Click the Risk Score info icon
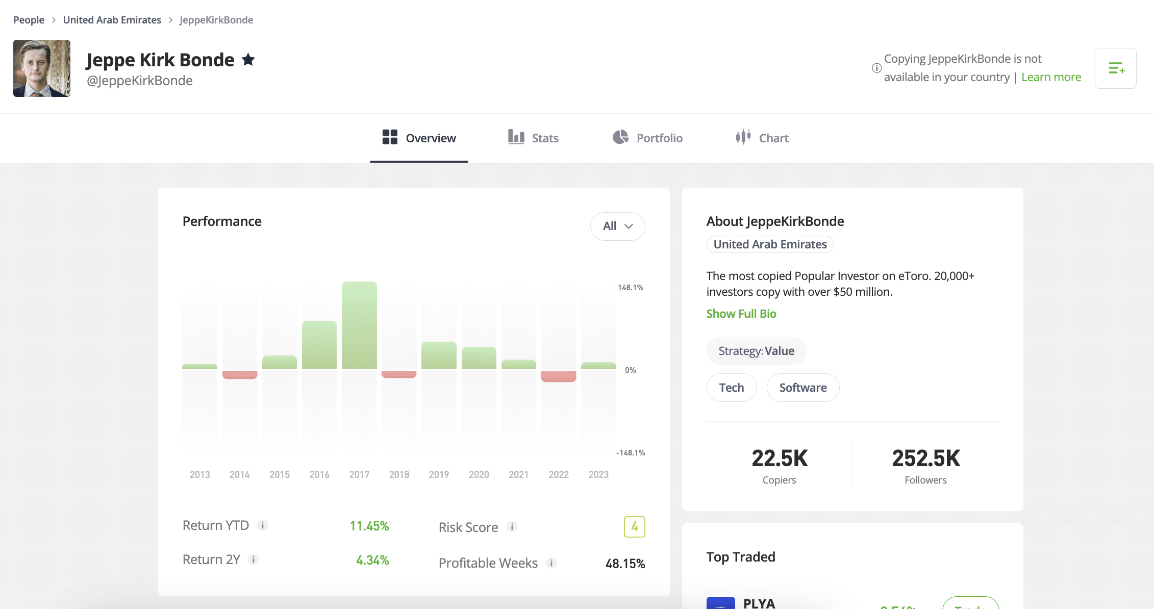Viewport: 1154px width, 609px height. tap(512, 527)
